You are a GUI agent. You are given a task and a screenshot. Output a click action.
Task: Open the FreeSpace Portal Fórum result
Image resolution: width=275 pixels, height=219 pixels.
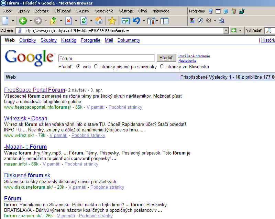click(35, 90)
